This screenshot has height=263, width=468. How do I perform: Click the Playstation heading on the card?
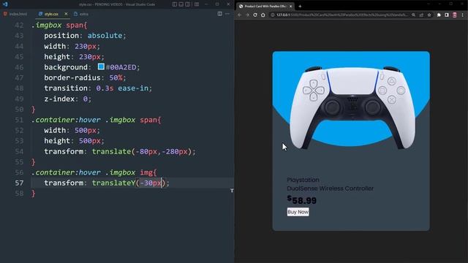tap(303, 180)
